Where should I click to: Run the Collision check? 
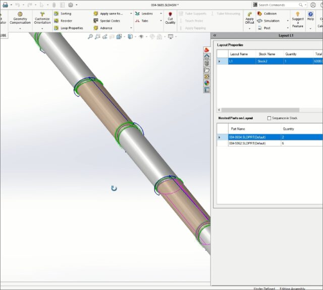267,14
